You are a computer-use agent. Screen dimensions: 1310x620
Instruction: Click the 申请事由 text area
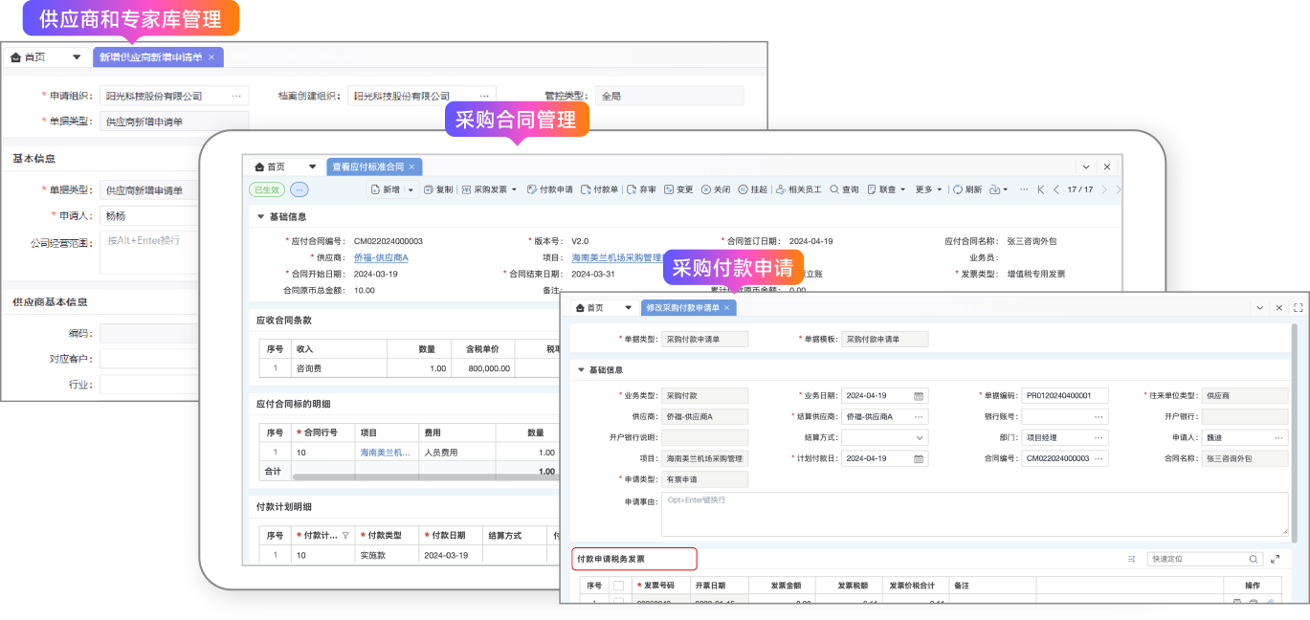(973, 514)
